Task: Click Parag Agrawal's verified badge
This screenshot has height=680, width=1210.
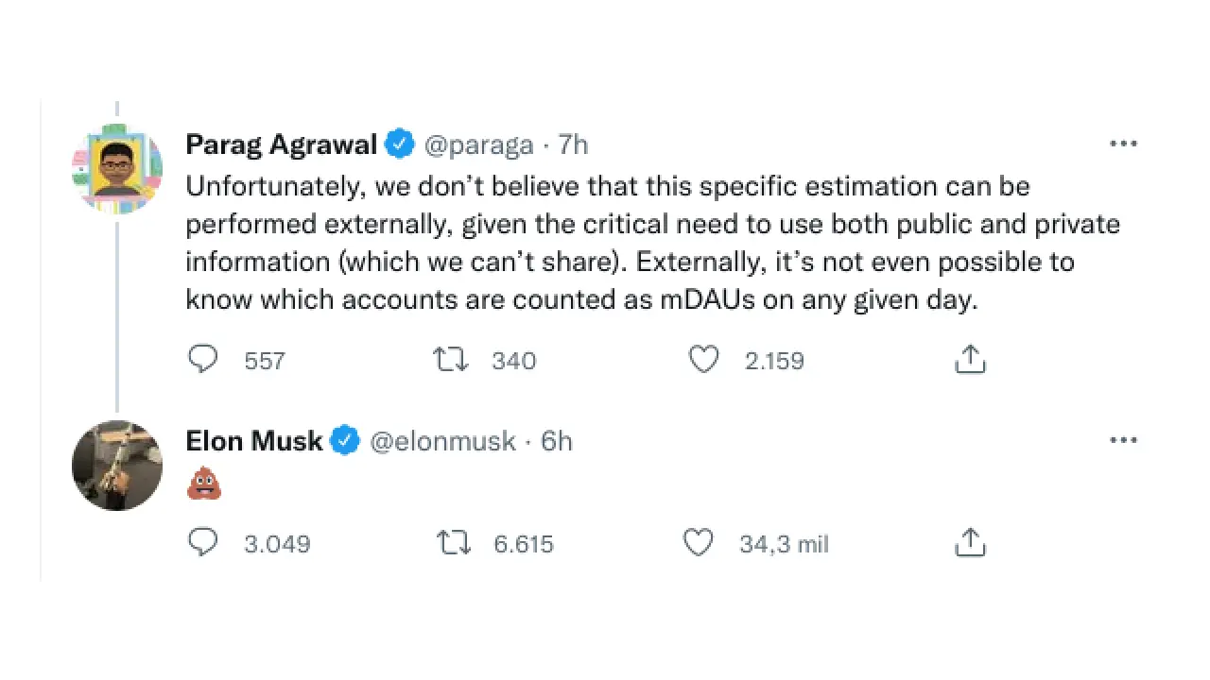Action: [400, 144]
